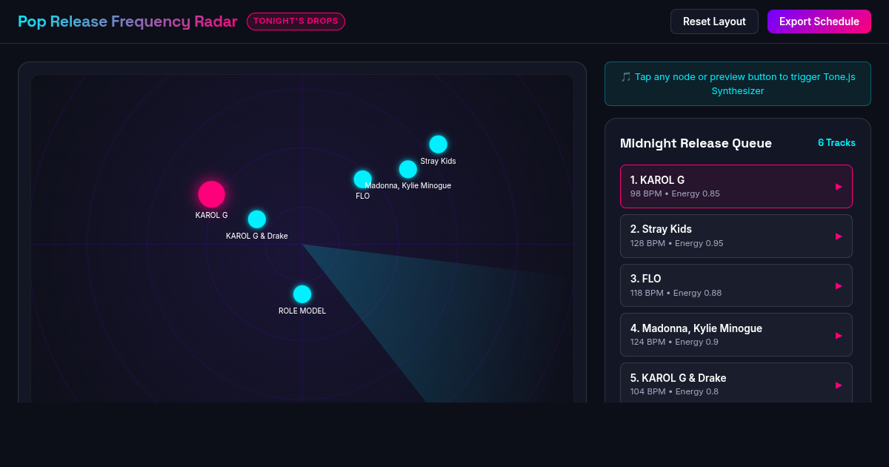Viewport: 889px width, 467px height.
Task: Click the 118 BPM • Energy 0.88 text
Action: click(x=676, y=293)
